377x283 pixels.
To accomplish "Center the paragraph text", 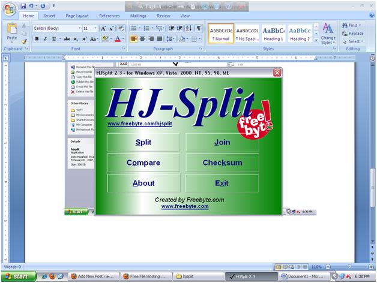I will click(142, 39).
